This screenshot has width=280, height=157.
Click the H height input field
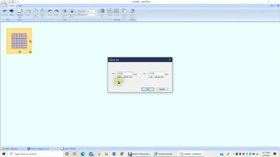(157, 74)
